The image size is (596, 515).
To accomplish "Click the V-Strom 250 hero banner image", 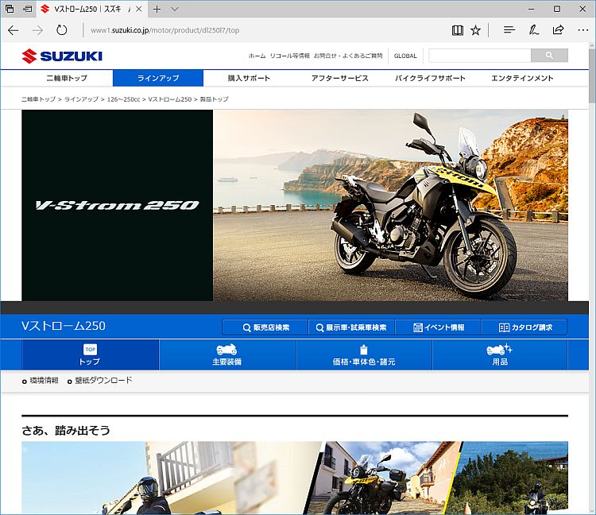I will pyautogui.click(x=295, y=205).
